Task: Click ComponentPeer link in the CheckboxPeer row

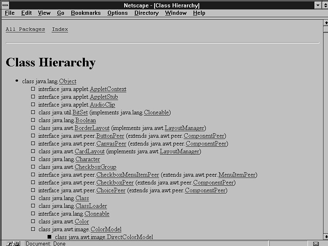Action: 213,182
